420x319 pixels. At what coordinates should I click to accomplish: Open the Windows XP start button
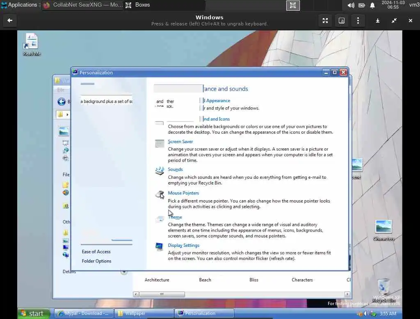pyautogui.click(x=34, y=313)
